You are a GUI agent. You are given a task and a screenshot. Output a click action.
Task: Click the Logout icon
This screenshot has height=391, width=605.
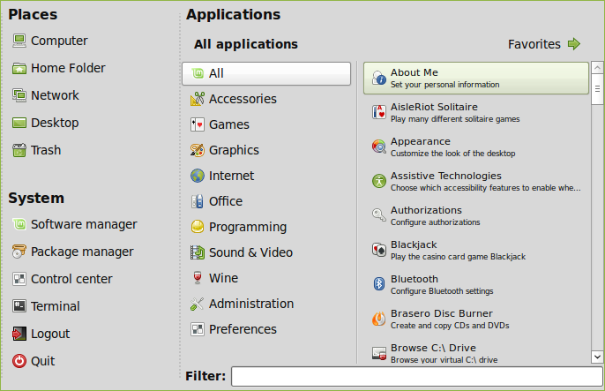[19, 334]
